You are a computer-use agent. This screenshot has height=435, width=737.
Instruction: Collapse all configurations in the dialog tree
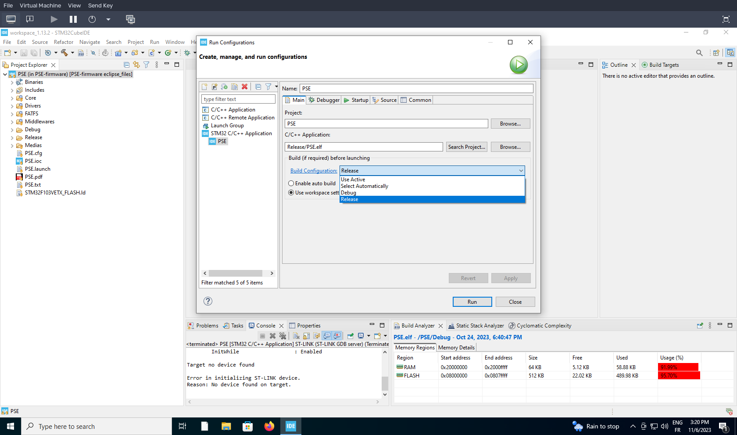pos(258,86)
